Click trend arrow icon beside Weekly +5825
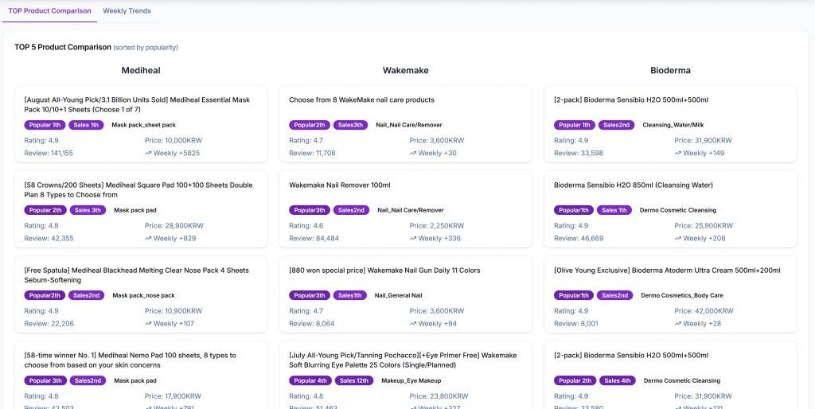This screenshot has width=815, height=409. pyautogui.click(x=148, y=154)
